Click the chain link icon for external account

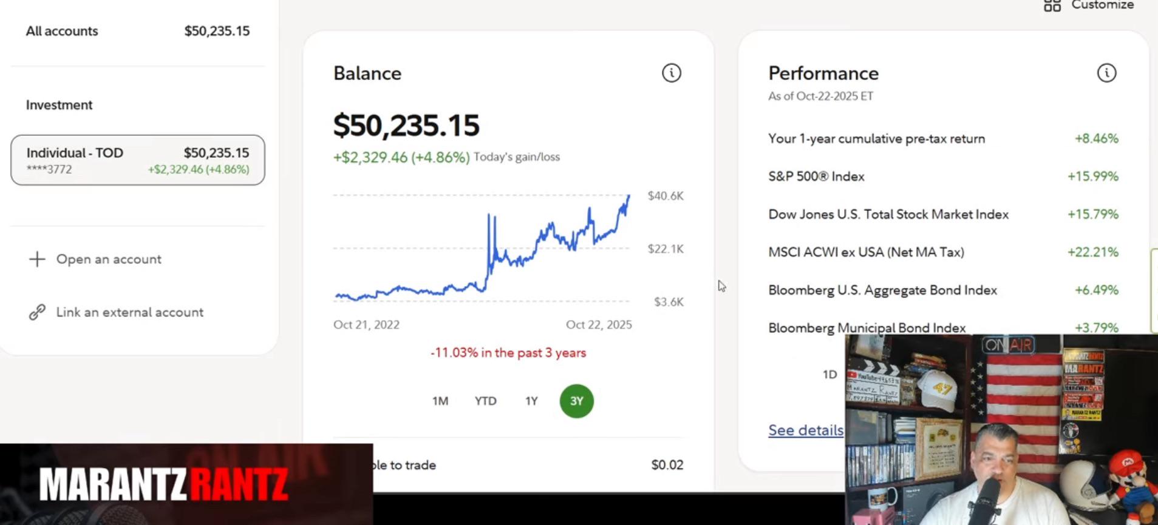click(x=37, y=312)
